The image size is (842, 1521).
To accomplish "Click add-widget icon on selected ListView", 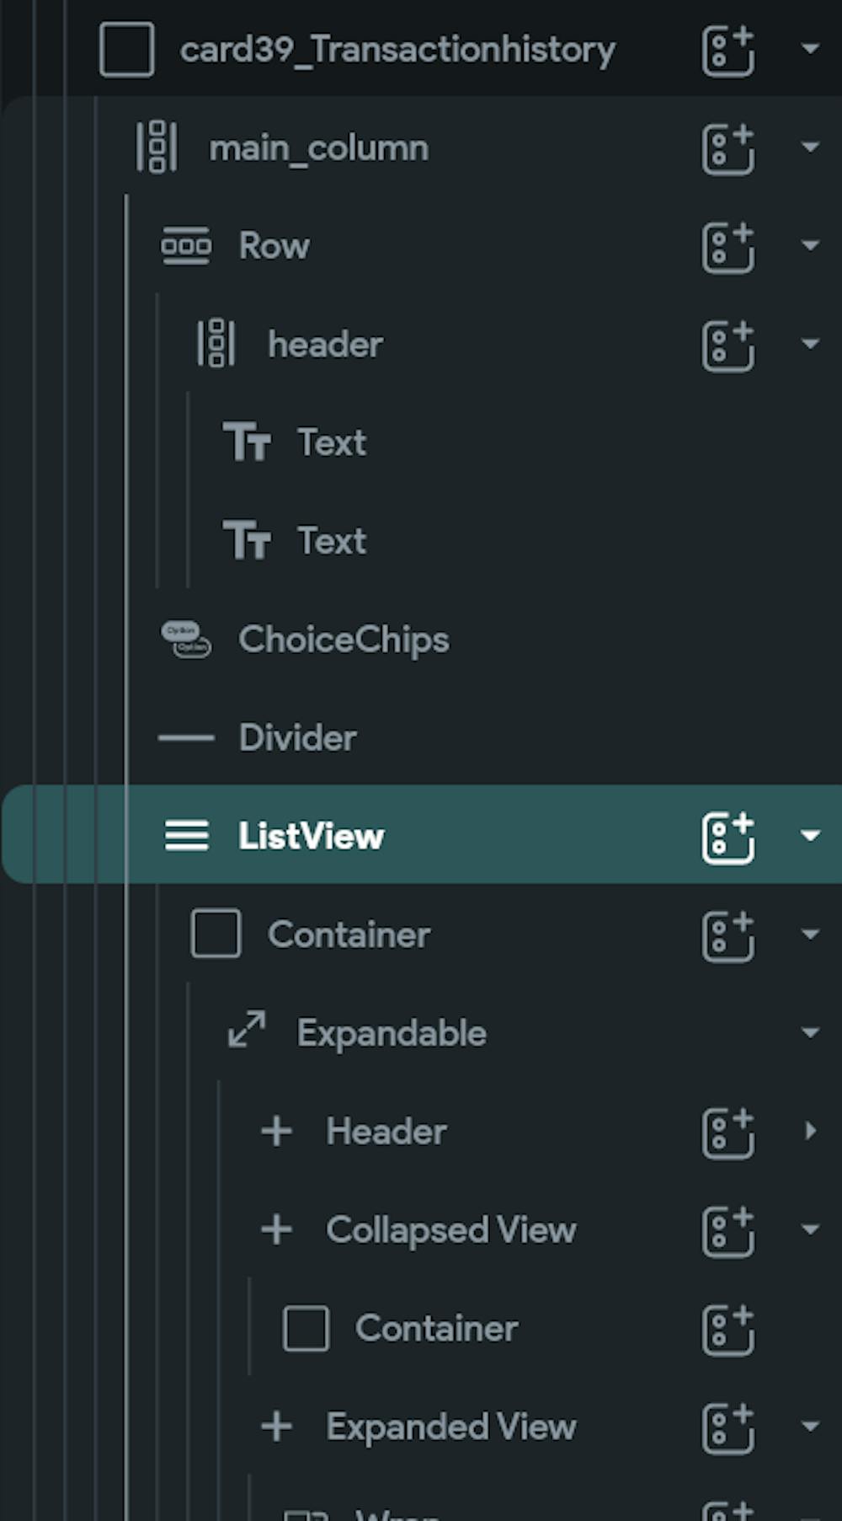I will 727,838.
